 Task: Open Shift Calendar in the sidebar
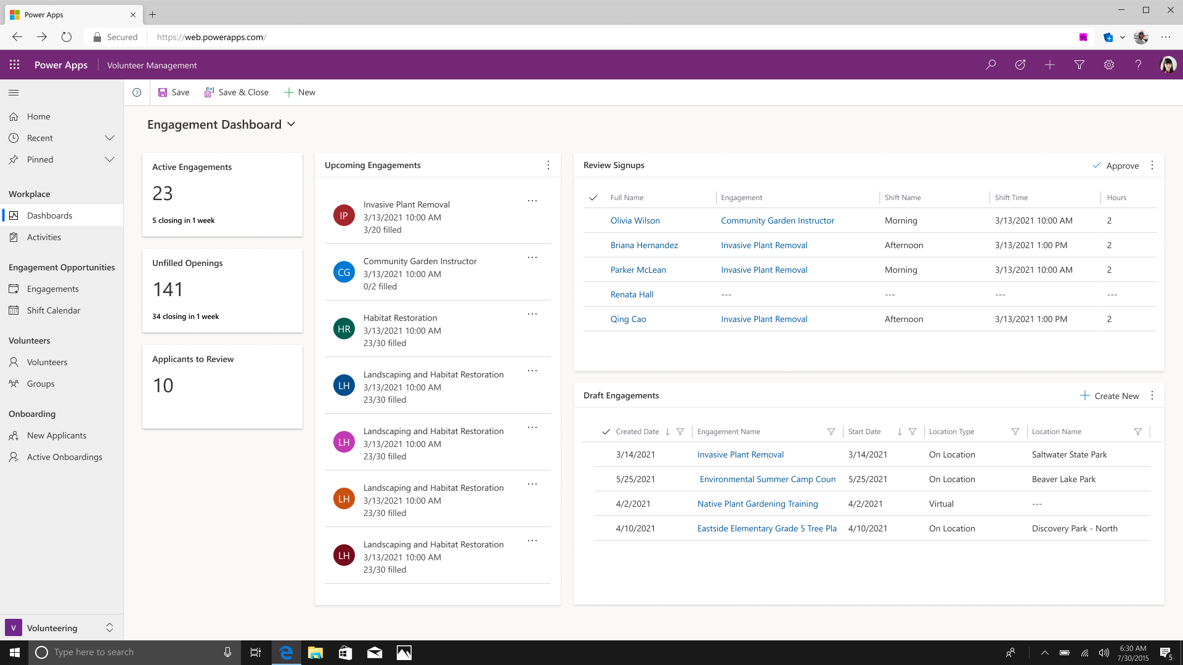(x=54, y=310)
